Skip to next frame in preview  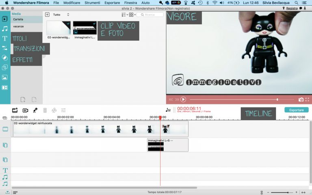(x=177, y=100)
